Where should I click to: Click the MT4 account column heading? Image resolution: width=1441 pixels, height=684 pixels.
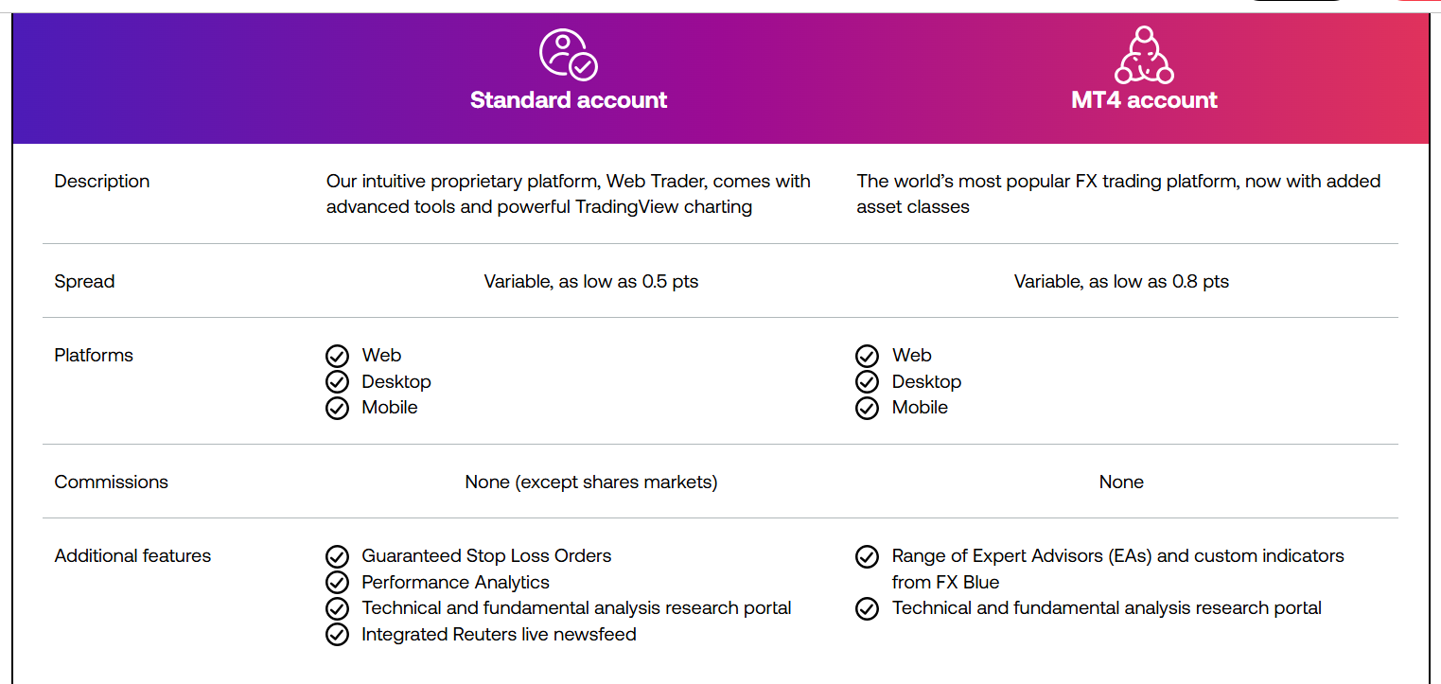(x=1144, y=100)
